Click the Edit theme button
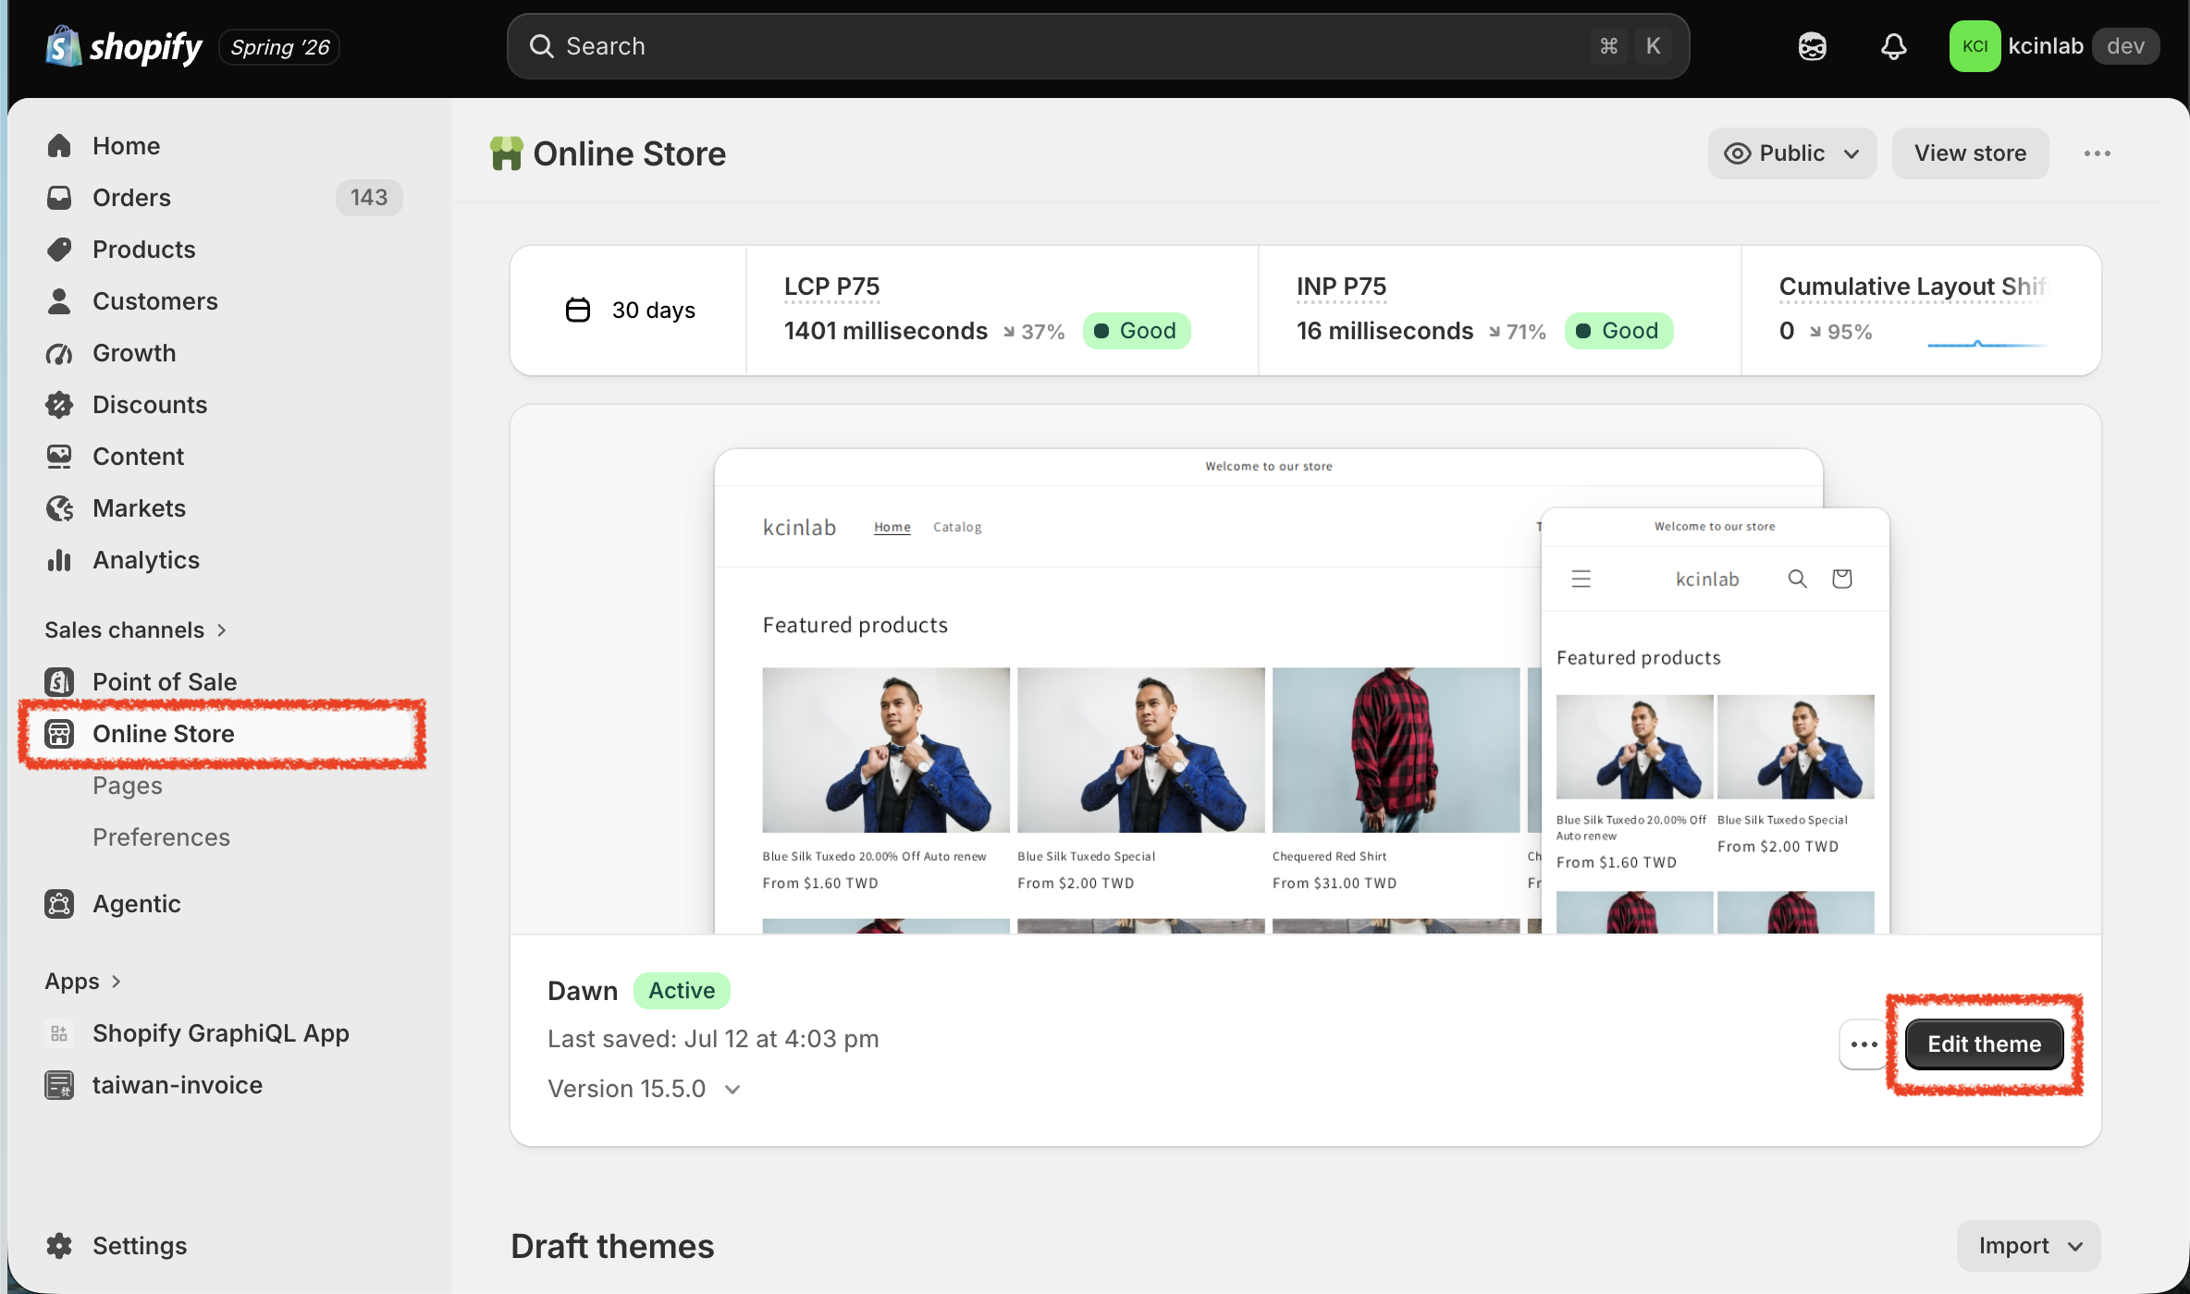Screen dimensions: 2190x1294 coord(1984,1044)
